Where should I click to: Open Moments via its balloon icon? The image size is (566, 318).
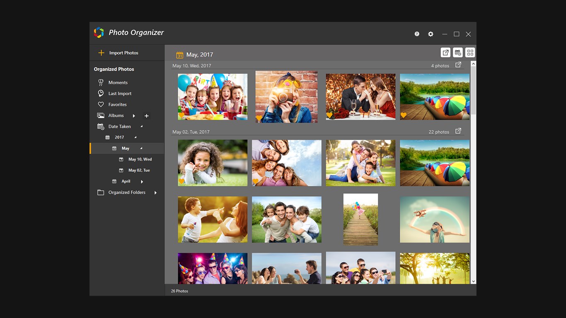click(x=101, y=82)
